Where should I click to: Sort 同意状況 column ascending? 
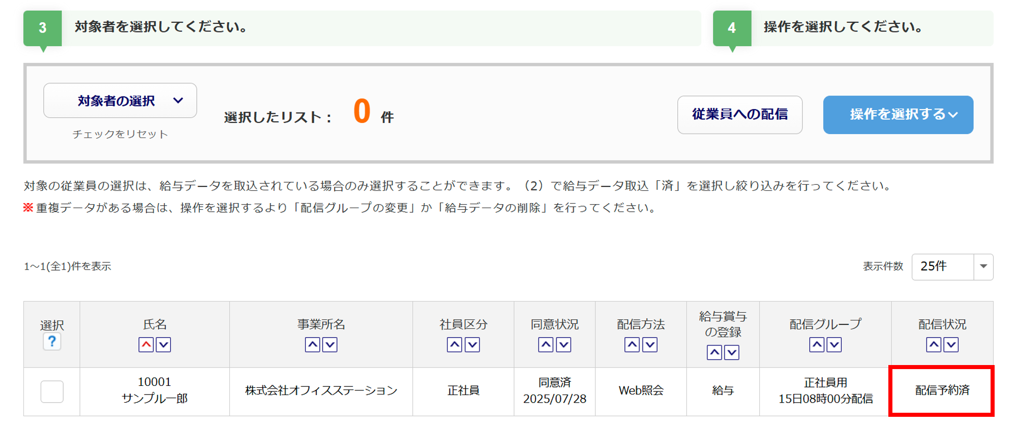tap(546, 345)
